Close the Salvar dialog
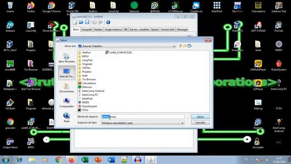Screen dimensions: 291x164 coord(208,40)
